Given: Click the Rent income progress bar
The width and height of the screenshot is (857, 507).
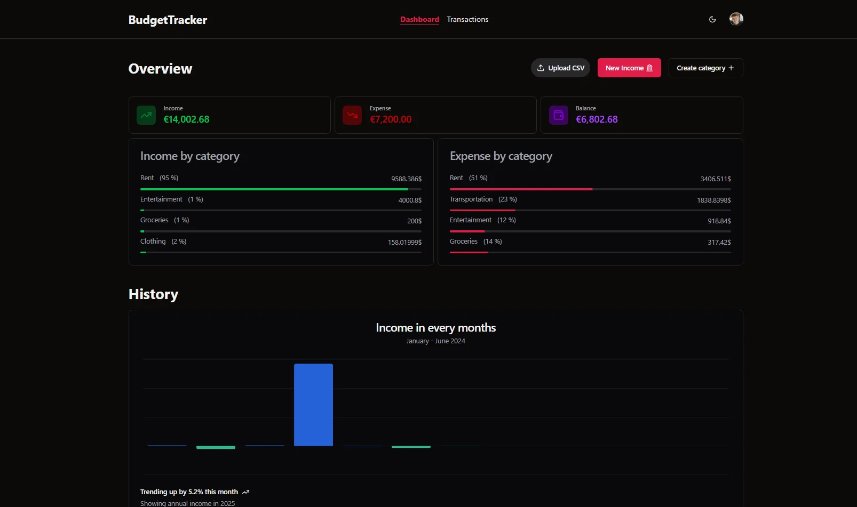Looking at the screenshot, I should pos(281,189).
